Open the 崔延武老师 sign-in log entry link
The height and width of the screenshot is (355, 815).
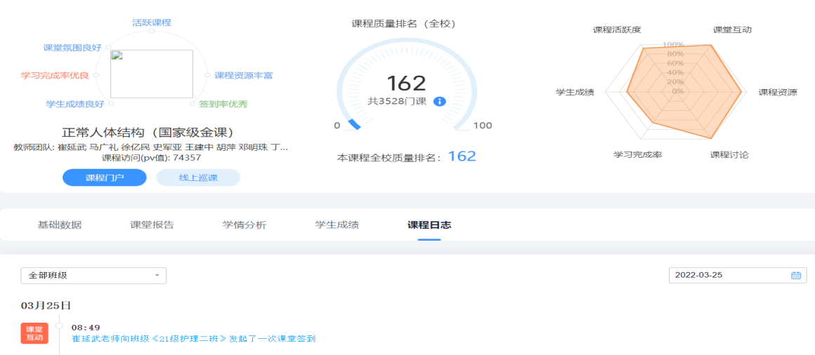(194, 339)
